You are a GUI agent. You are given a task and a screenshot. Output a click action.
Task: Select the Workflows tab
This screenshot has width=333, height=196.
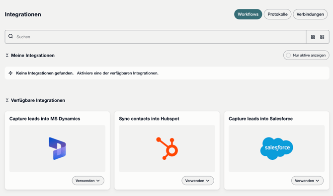click(248, 14)
